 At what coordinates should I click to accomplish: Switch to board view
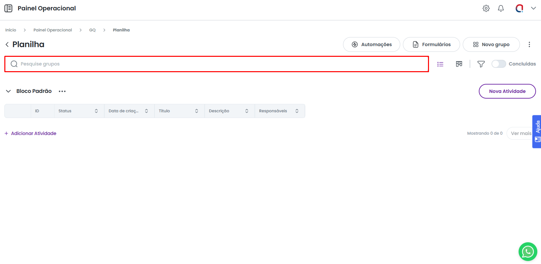(459, 64)
